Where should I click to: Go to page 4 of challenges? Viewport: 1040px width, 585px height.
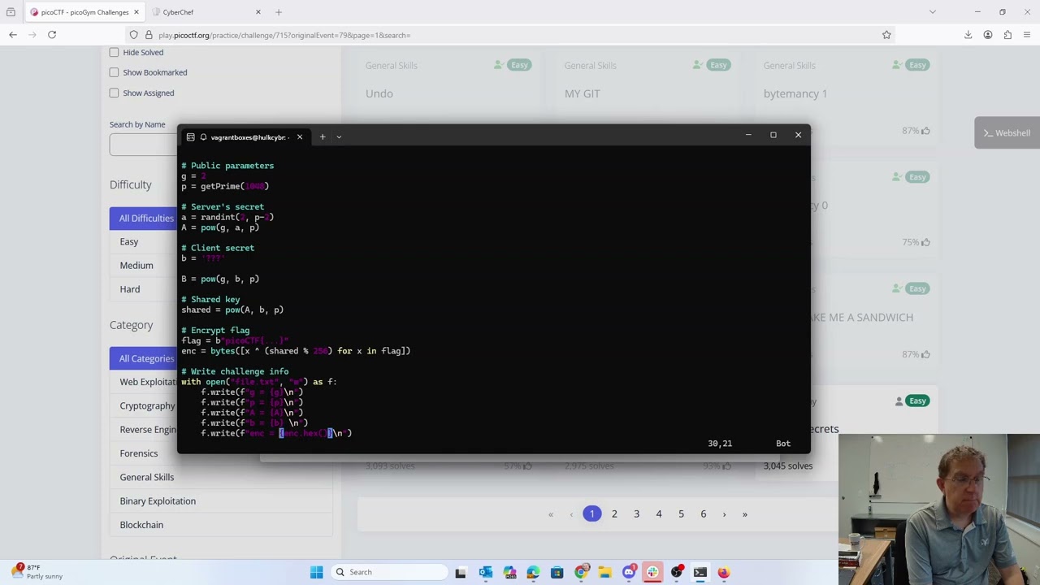[659, 513]
